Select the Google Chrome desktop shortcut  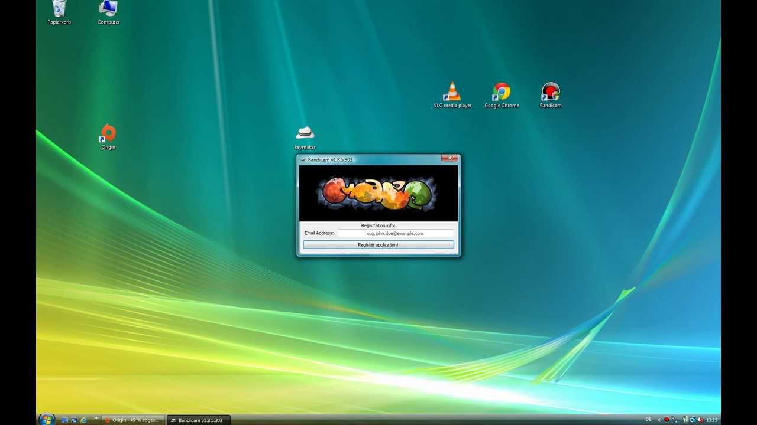tap(502, 95)
